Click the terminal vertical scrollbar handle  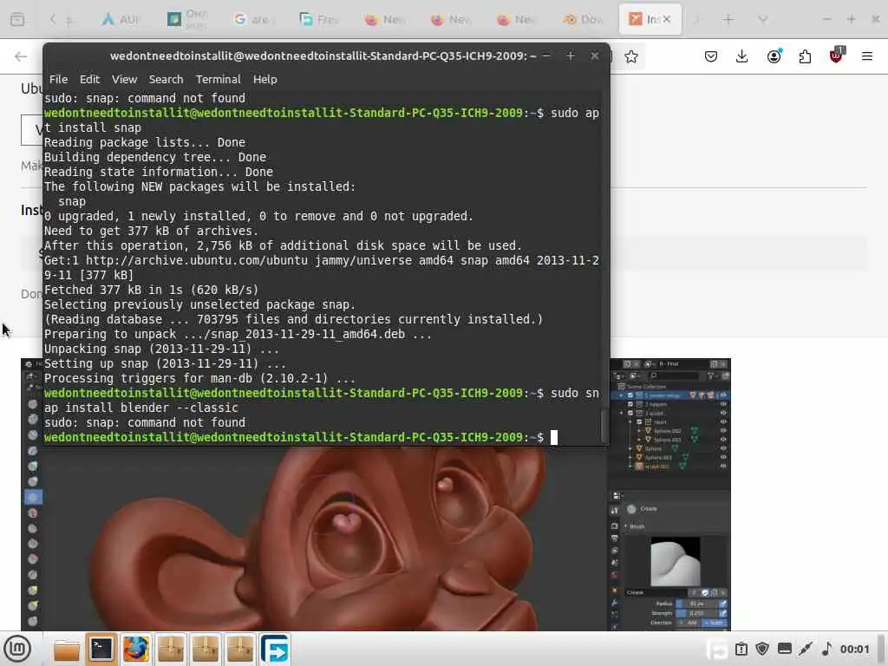point(604,426)
